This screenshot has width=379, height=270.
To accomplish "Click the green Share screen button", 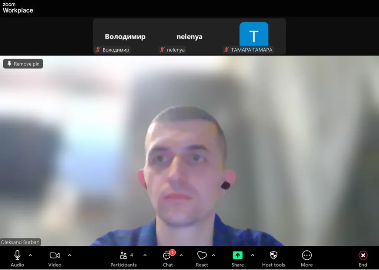I will (x=238, y=255).
